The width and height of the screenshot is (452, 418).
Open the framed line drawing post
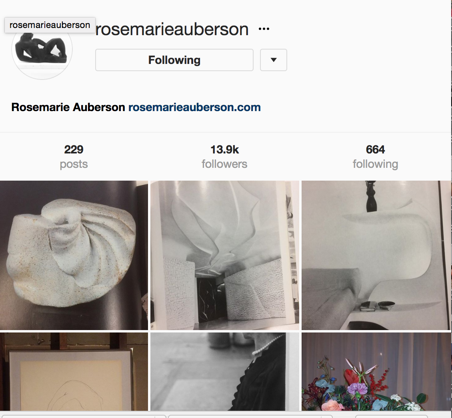coord(74,372)
